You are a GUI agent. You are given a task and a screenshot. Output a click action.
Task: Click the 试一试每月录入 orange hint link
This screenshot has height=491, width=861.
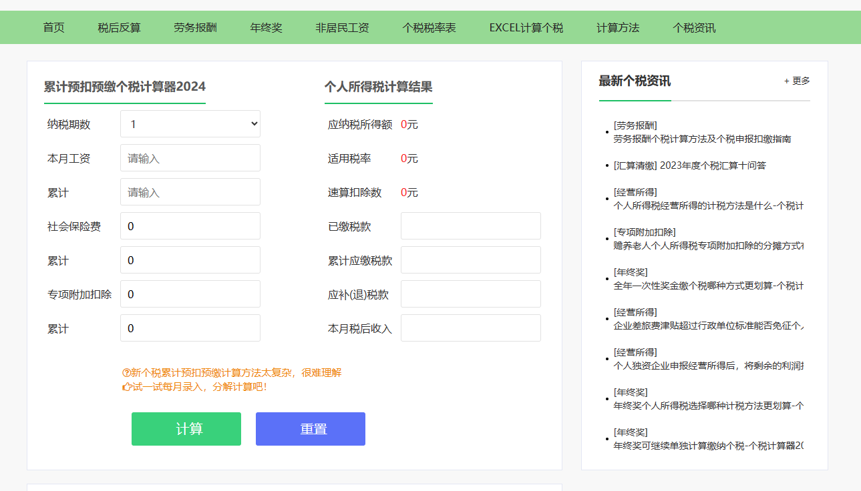coord(195,386)
